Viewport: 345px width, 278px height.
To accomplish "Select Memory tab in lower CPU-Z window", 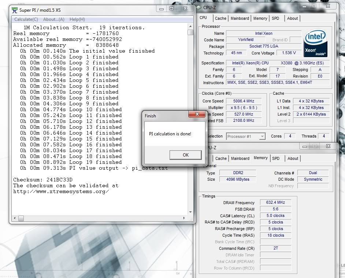I will pyautogui.click(x=261, y=158).
